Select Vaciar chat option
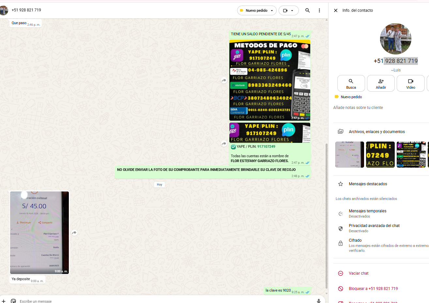Viewport: 429px width, 303px height. click(359, 273)
